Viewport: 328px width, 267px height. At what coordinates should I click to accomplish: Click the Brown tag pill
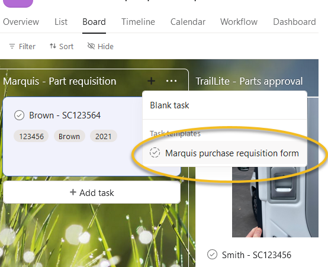(69, 136)
